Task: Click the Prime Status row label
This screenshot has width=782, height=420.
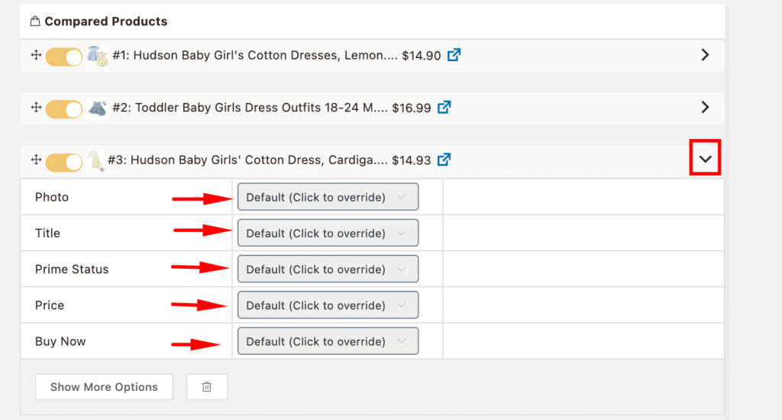Action: pos(72,270)
